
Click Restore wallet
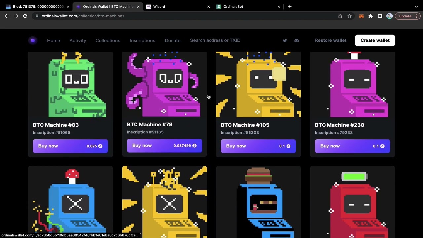coord(330,40)
